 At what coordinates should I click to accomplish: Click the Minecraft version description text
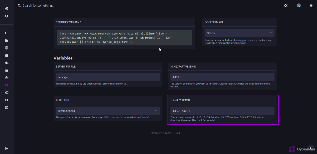pos(220,85)
